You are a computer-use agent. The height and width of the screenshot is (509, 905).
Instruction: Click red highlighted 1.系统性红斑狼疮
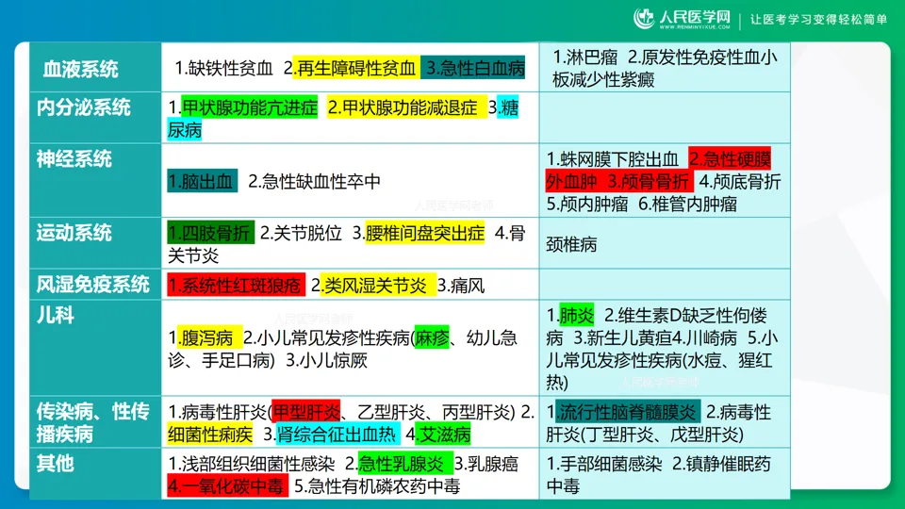pos(236,285)
